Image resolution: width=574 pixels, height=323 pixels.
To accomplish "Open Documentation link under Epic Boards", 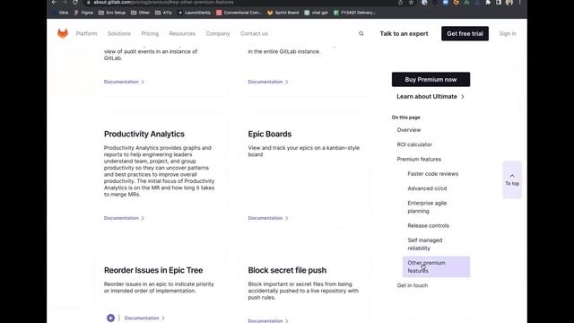I will click(x=268, y=218).
